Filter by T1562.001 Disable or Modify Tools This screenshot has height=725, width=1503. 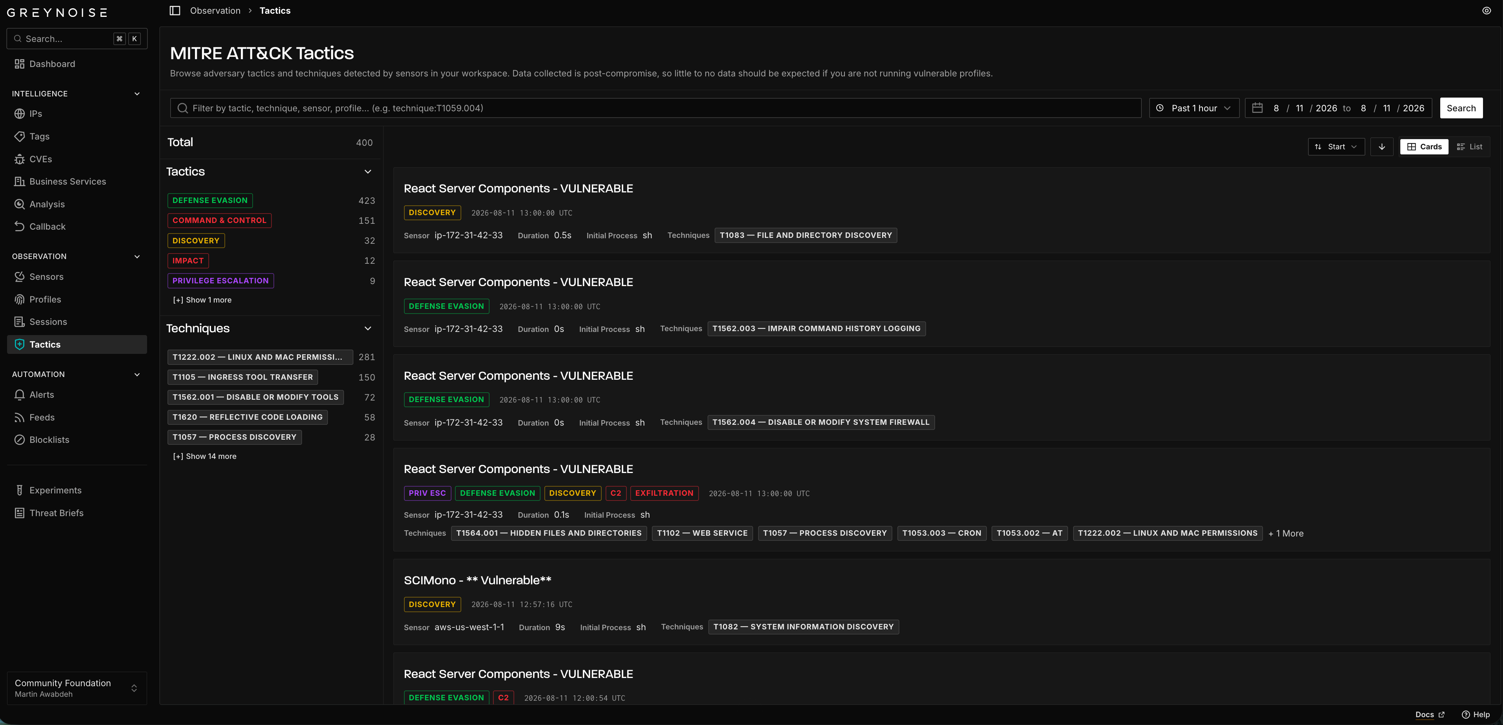256,397
